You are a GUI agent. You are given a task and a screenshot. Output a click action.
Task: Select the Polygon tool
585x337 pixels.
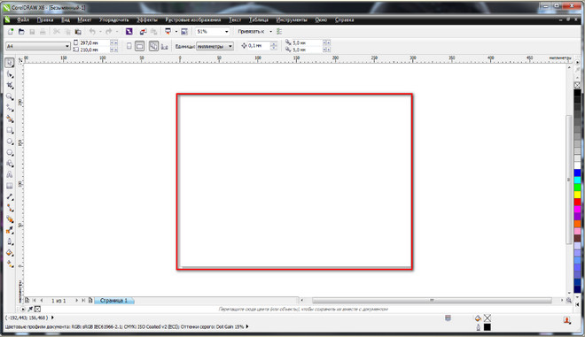pyautogui.click(x=10, y=153)
